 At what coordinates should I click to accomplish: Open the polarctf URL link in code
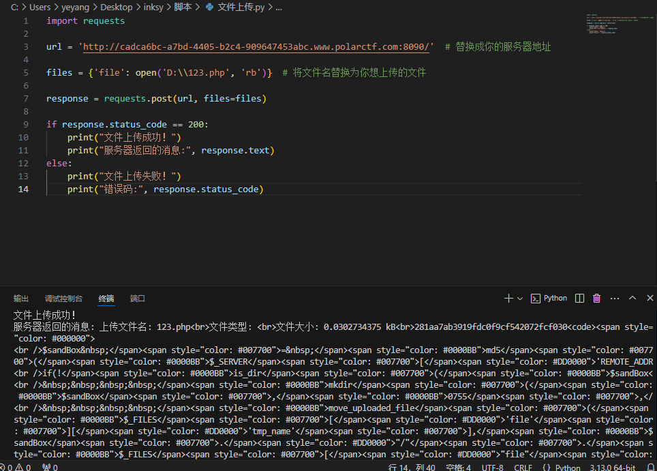pos(256,46)
